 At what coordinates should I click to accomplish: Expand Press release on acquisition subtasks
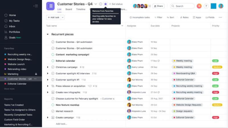tap(48, 86)
